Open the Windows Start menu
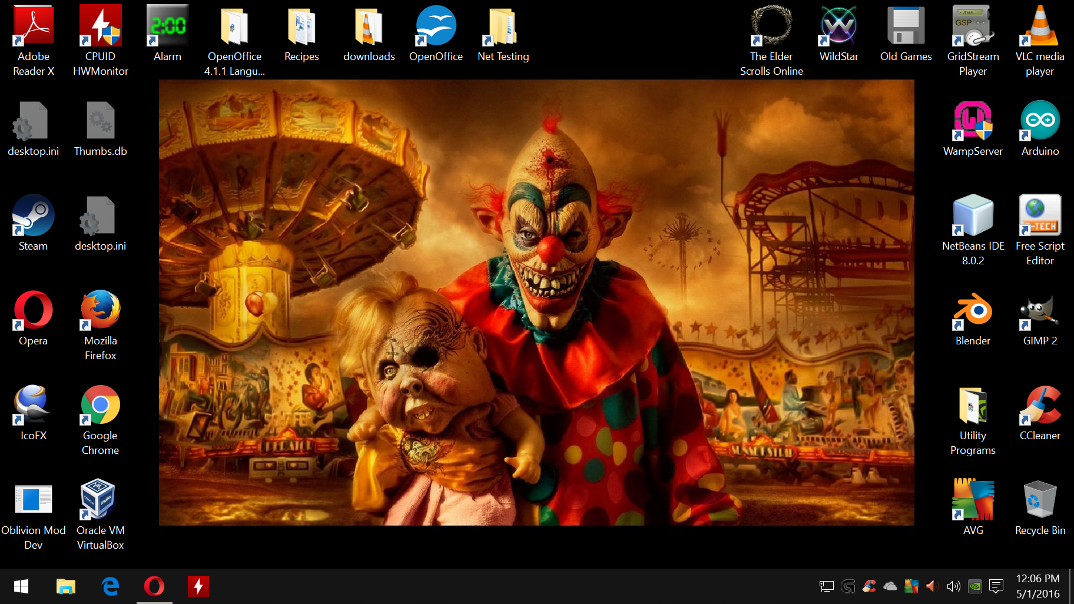The height and width of the screenshot is (604, 1074). point(21,586)
